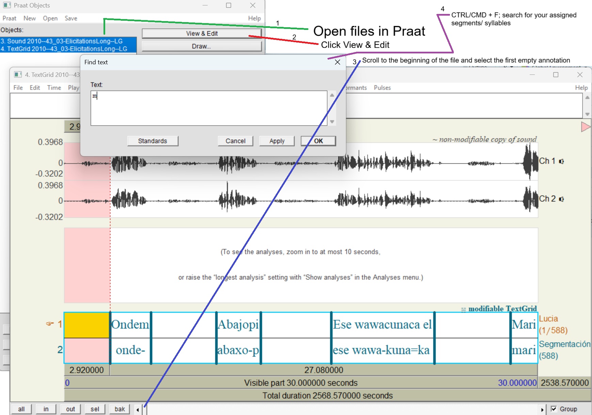592x415 pixels.
Task: Click the left scroll arrow below the editor
Action: [138, 409]
